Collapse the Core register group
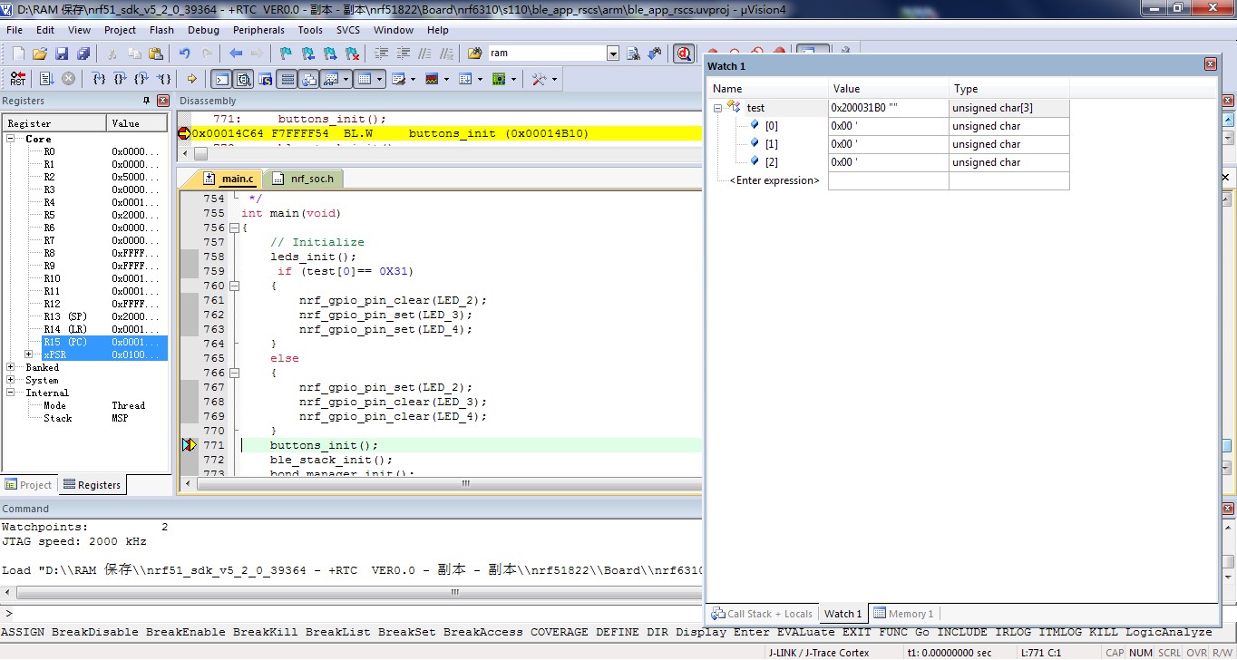Screen dimensions: 1237x660 click(x=11, y=139)
